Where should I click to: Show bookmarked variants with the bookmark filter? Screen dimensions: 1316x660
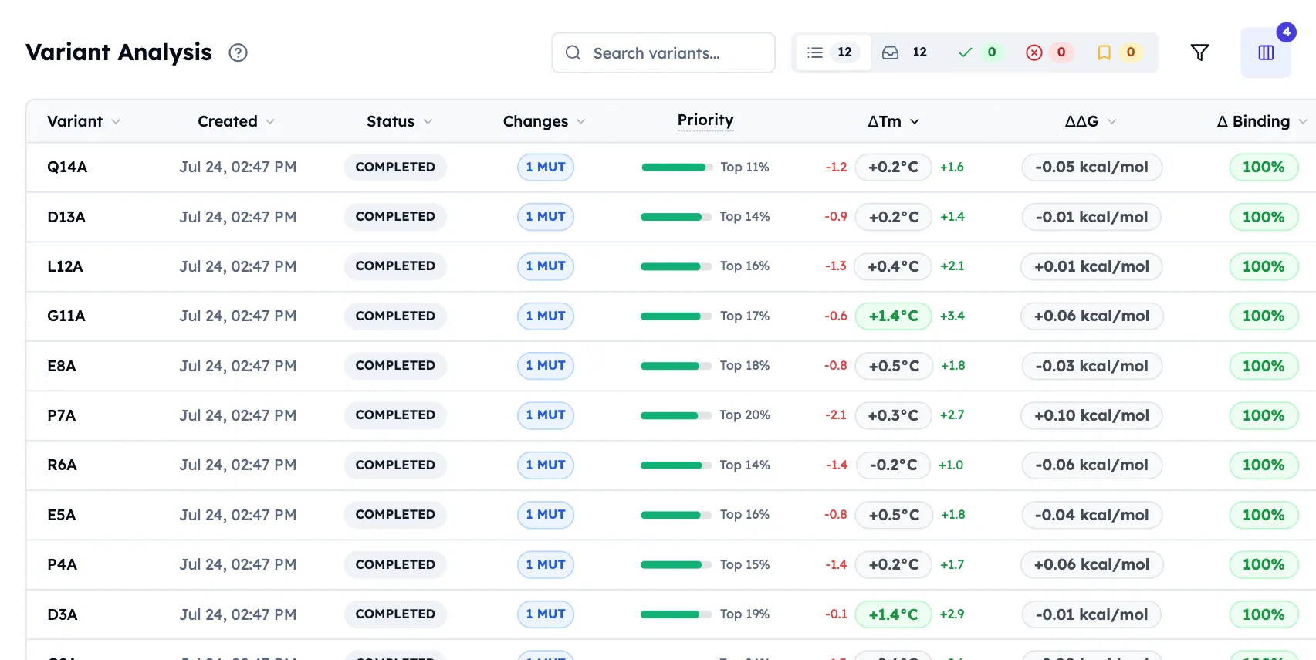pyautogui.click(x=1118, y=52)
